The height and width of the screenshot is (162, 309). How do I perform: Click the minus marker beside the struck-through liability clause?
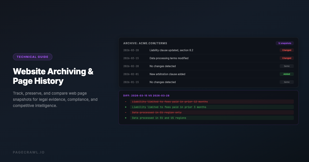126,102
